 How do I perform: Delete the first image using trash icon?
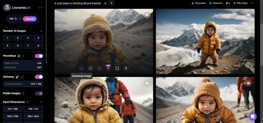126,68
